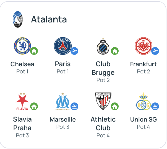Select the Athletic Club team name
Image resolution: width=167 pixels, height=149 pixels.
click(x=103, y=124)
